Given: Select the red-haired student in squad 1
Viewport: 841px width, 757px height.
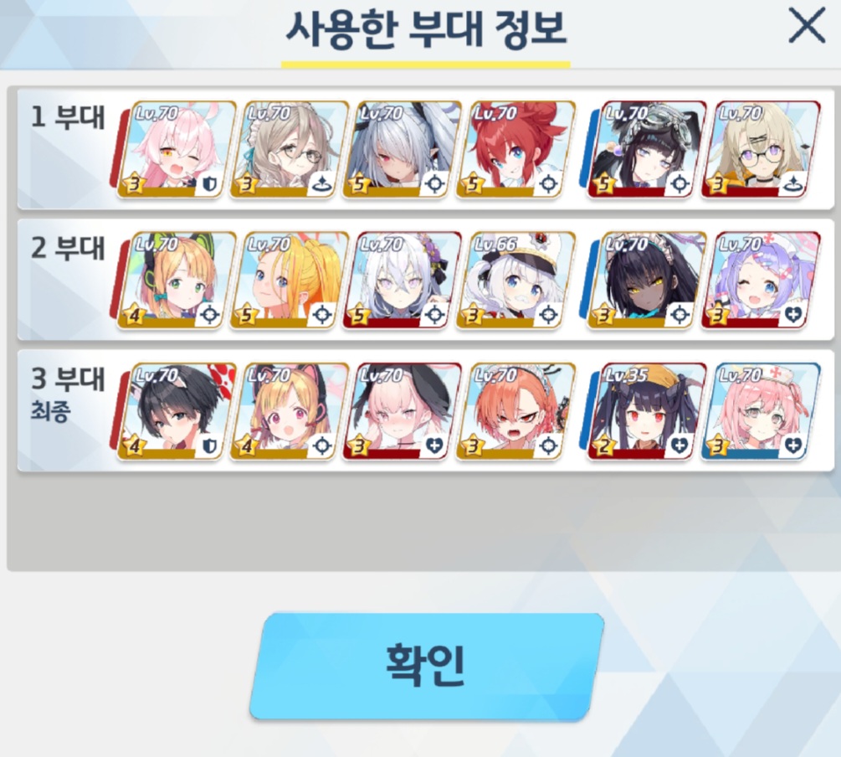Looking at the screenshot, I should pyautogui.click(x=515, y=149).
